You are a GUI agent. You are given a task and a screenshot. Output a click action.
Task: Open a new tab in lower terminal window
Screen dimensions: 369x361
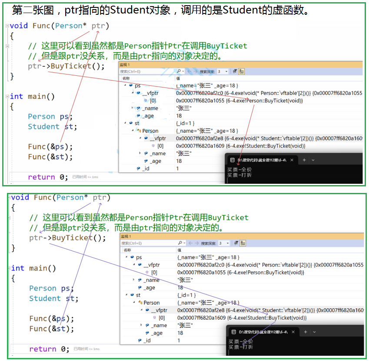point(306,332)
